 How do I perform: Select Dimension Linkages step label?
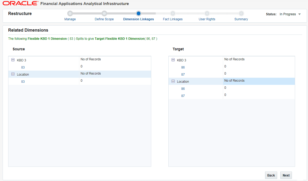coord(139,19)
